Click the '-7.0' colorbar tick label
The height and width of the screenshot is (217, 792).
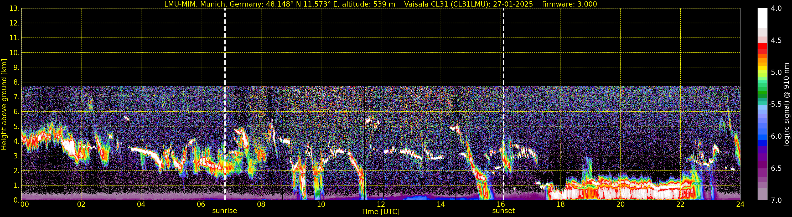775,200
